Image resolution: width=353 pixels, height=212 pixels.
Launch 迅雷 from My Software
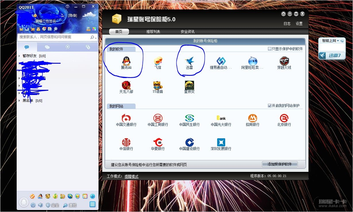189,63
